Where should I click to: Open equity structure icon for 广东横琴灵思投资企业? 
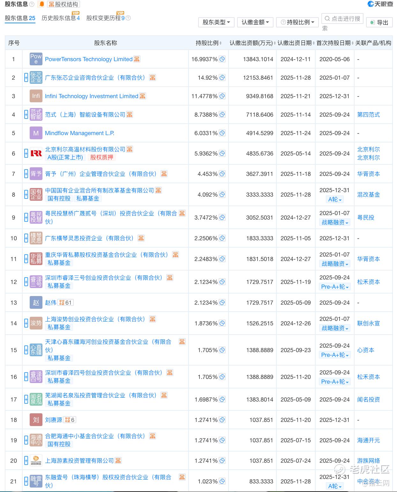click(141, 238)
